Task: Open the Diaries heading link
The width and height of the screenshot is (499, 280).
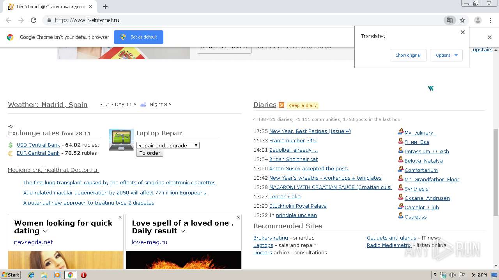Action: [x=265, y=105]
